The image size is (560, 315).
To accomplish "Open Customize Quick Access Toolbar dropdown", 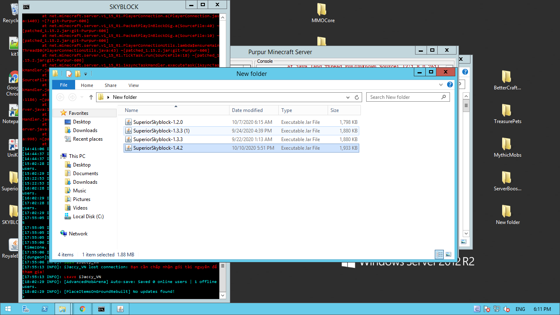I will [85, 74].
